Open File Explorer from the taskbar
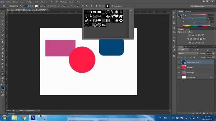The height and width of the screenshot is (121, 216). [14, 118]
